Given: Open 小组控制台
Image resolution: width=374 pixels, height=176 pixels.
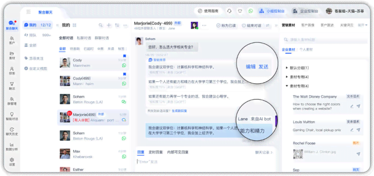Looking at the screenshot, I should click(x=272, y=11).
